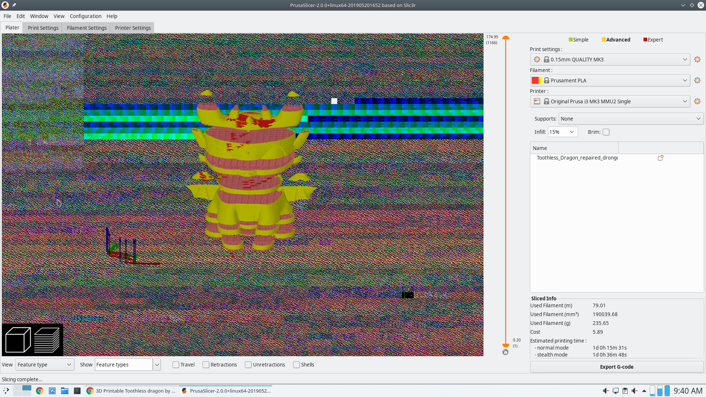The image size is (706, 397).
Task: Click the red filament color swatch
Action: 535,81
